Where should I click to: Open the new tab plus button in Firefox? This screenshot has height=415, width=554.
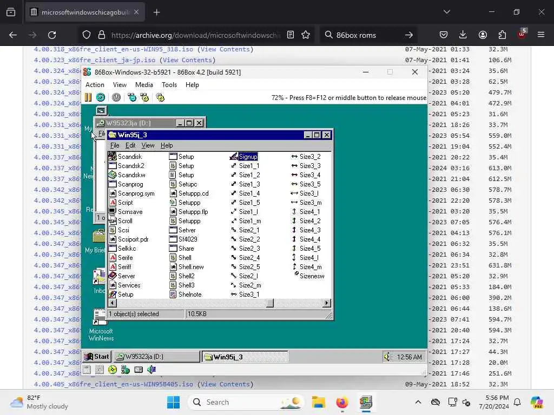click(x=157, y=12)
